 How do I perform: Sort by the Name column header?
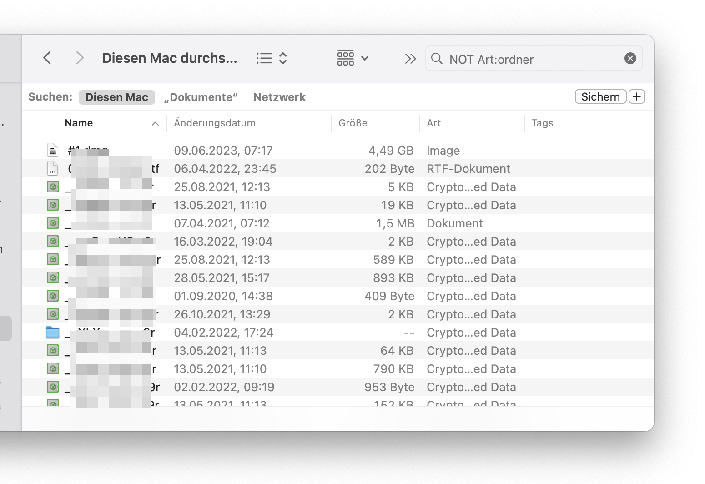pos(79,123)
